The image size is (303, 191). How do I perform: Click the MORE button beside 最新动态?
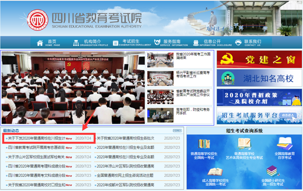click(x=177, y=130)
